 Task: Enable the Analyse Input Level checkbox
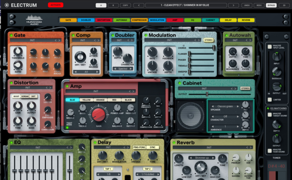pos(270,46)
